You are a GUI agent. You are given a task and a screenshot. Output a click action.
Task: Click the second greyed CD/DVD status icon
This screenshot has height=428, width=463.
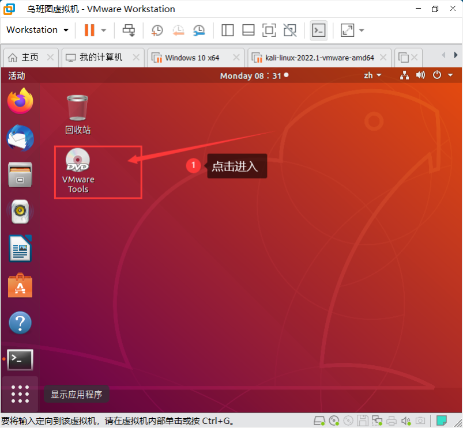tap(348, 421)
